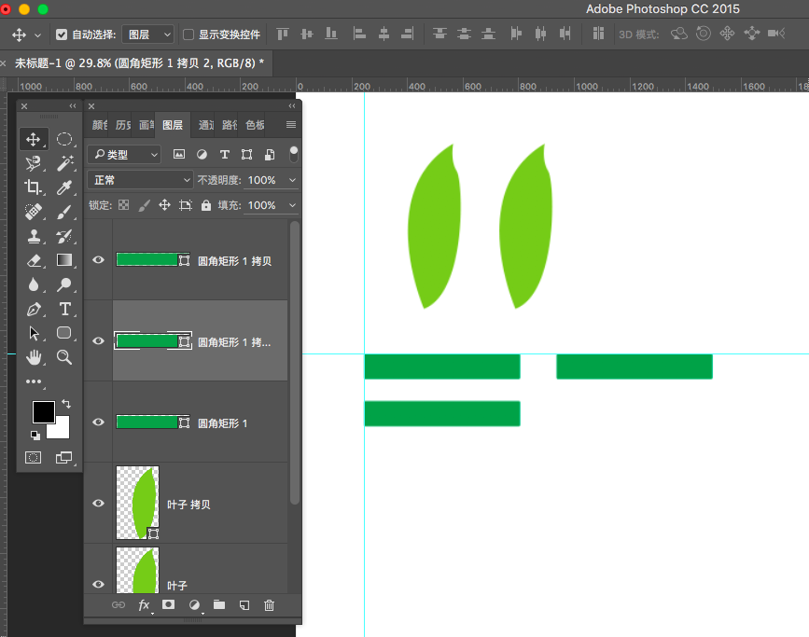This screenshot has width=809, height=637.
Task: Open the 路径 paths tab
Action: click(230, 125)
